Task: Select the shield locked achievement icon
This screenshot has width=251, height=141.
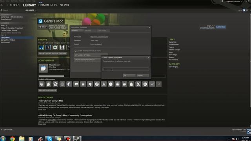Action: point(55,84)
